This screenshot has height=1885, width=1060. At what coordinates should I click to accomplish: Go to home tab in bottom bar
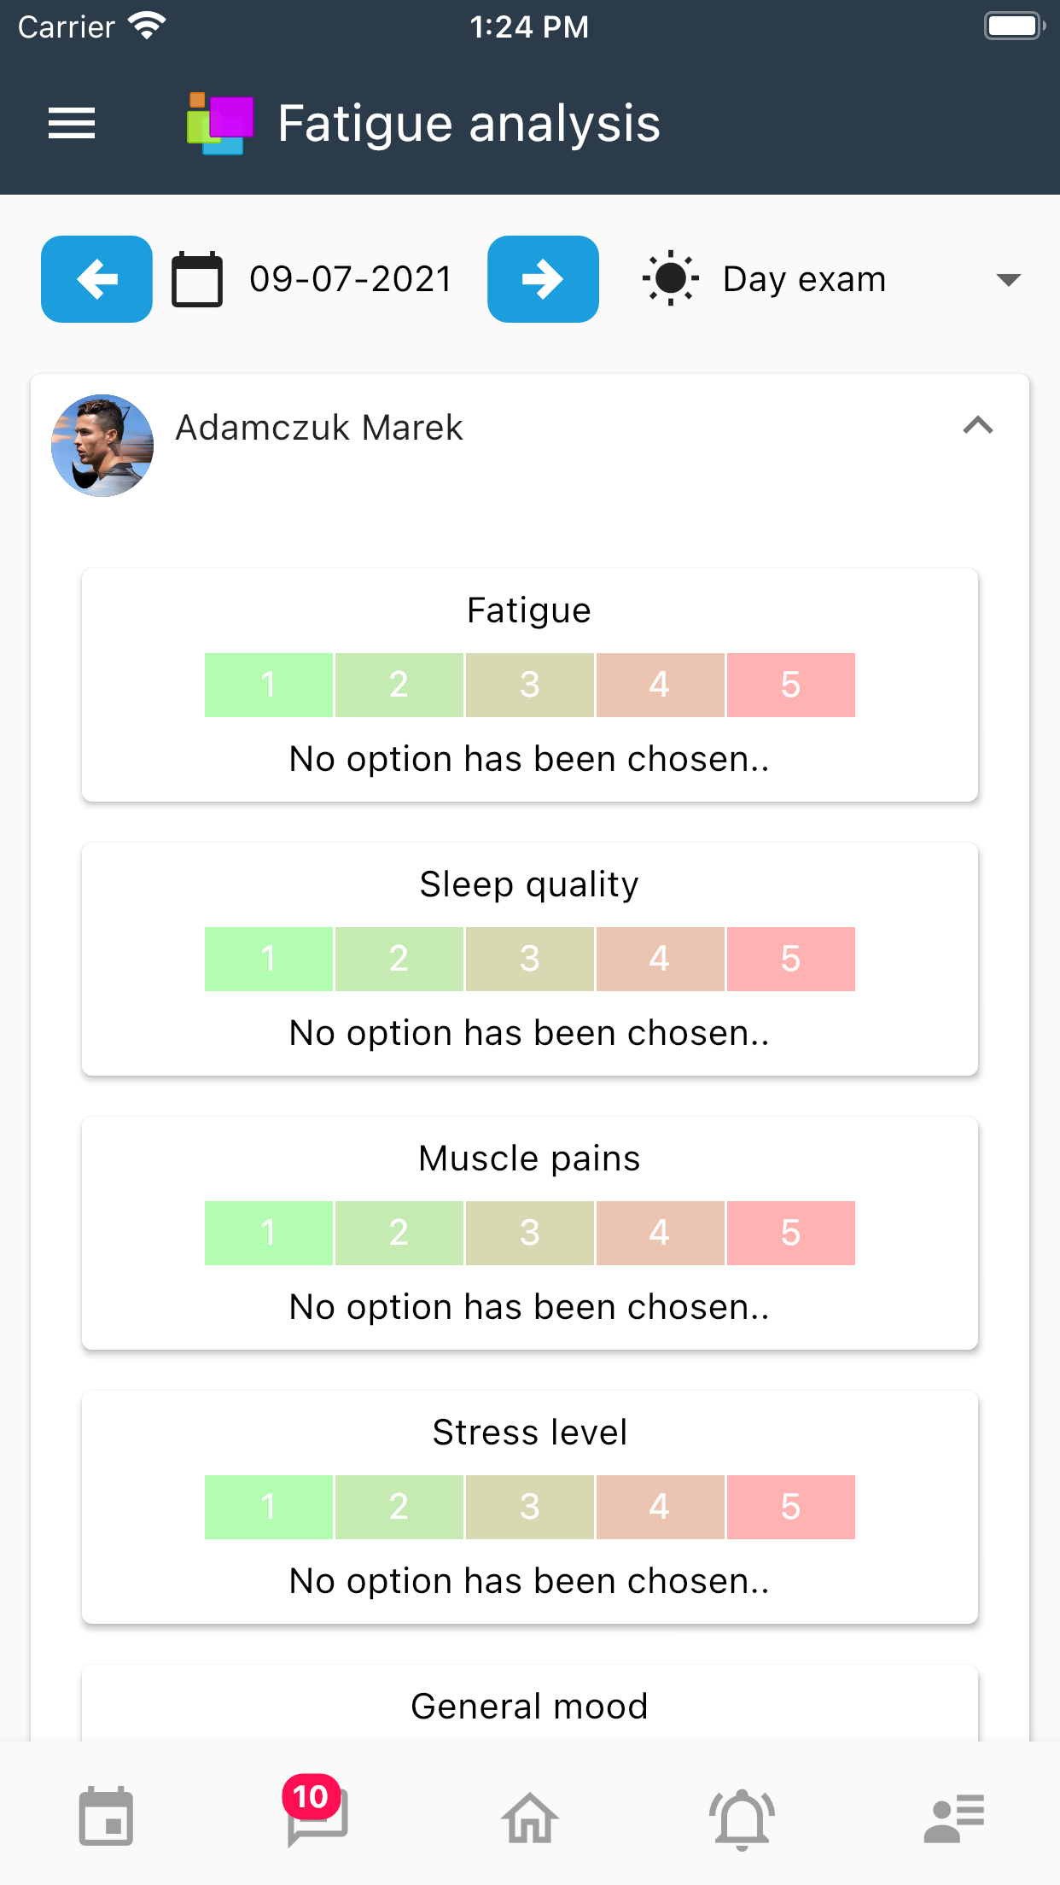point(530,1817)
